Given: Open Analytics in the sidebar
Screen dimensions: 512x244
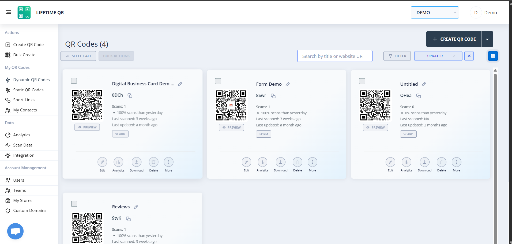Looking at the screenshot, I should point(29,135).
